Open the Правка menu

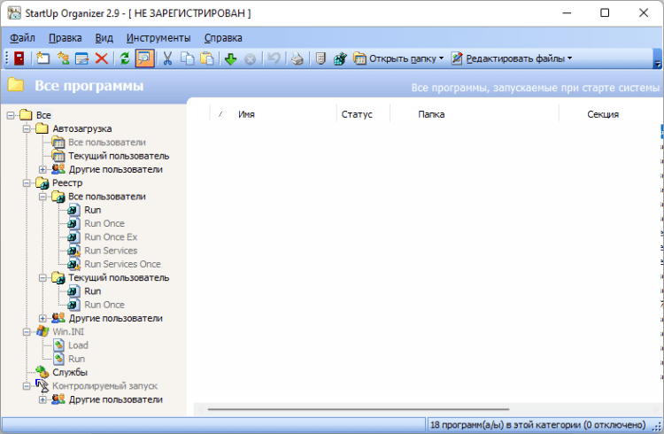65,38
